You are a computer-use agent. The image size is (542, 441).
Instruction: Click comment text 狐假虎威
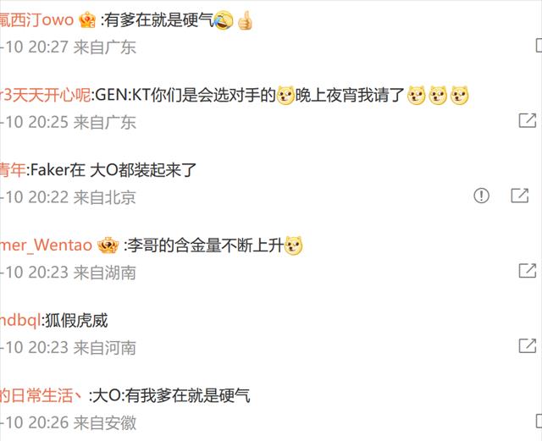coord(76,321)
